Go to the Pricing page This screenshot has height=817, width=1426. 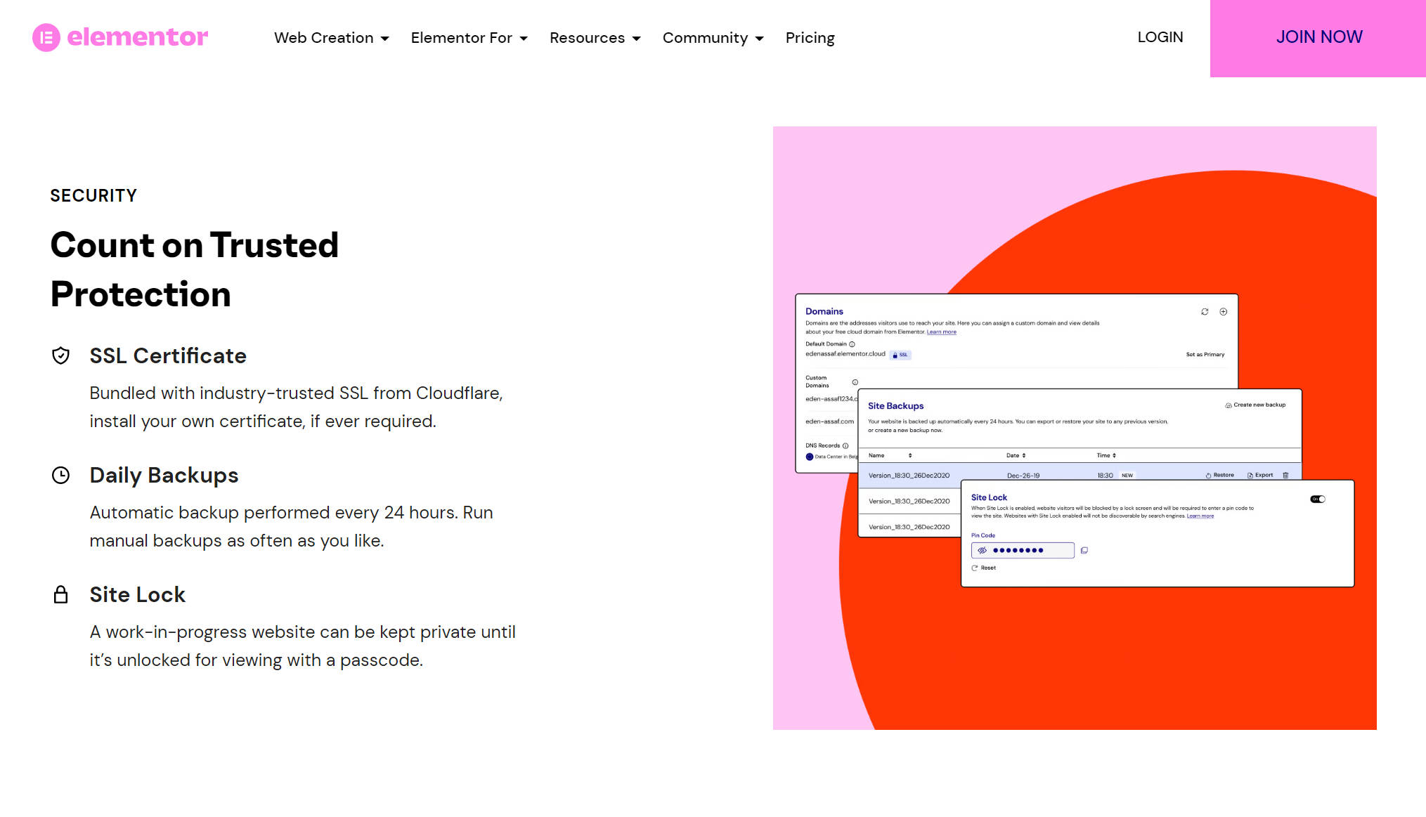810,38
